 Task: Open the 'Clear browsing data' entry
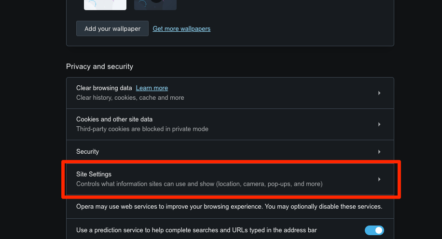coord(104,88)
